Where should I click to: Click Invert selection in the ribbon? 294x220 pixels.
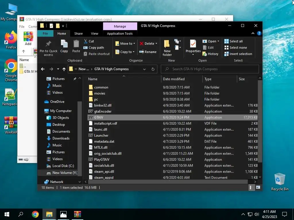coord(238,54)
